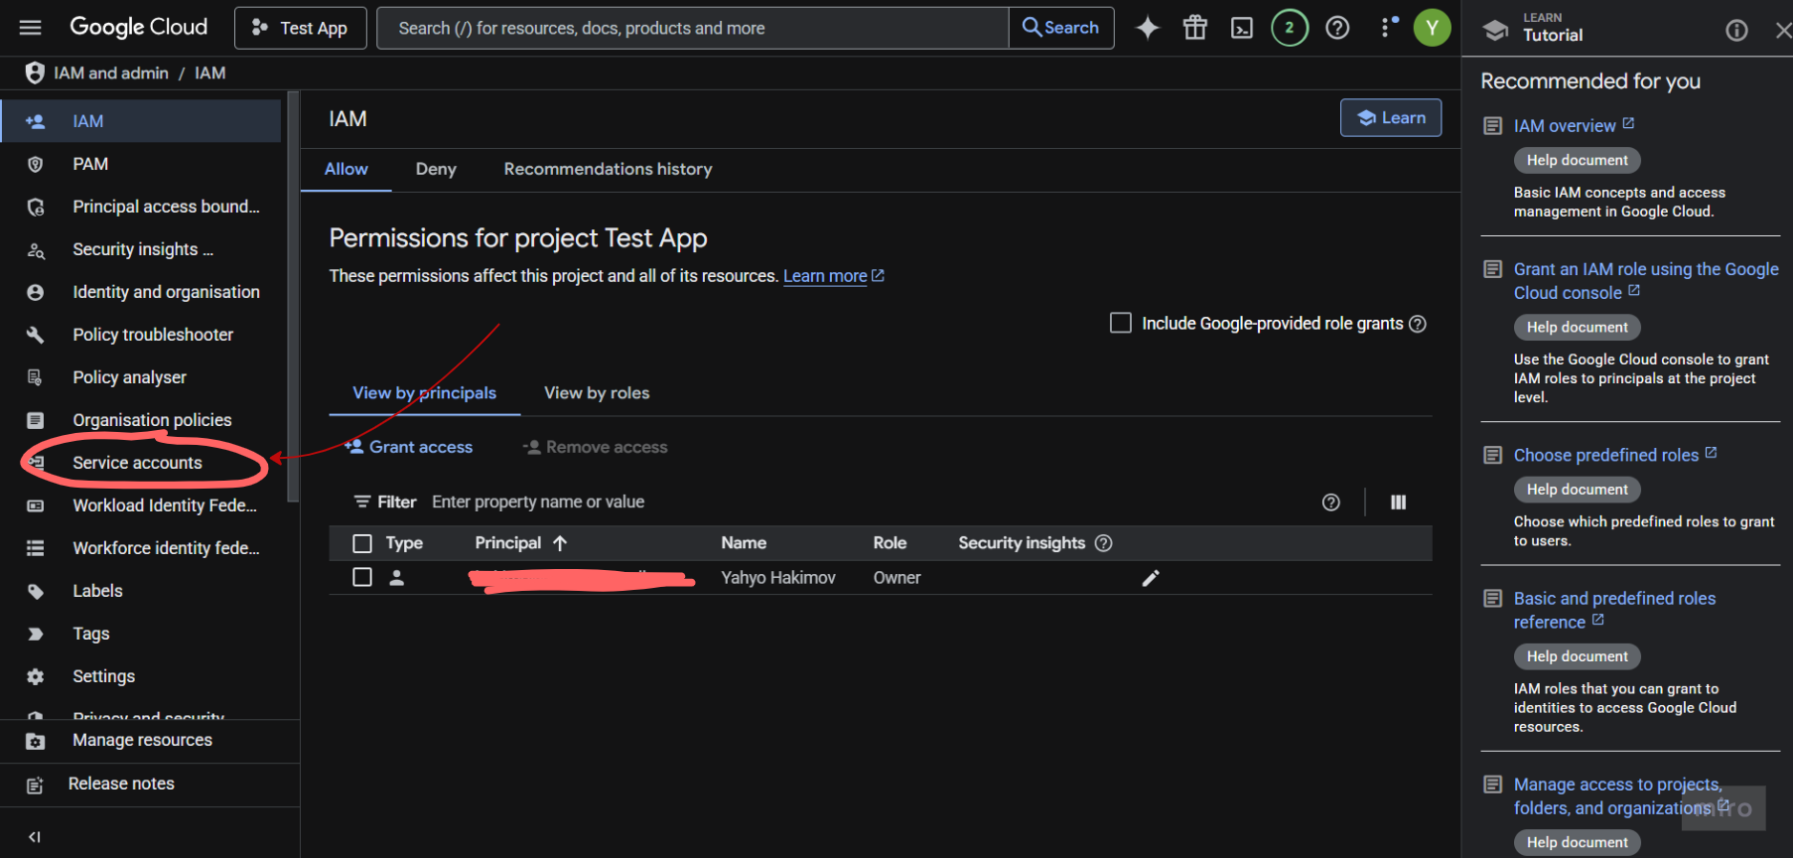This screenshot has width=1793, height=858.
Task: Open Settings in the sidebar
Action: coord(140,676)
